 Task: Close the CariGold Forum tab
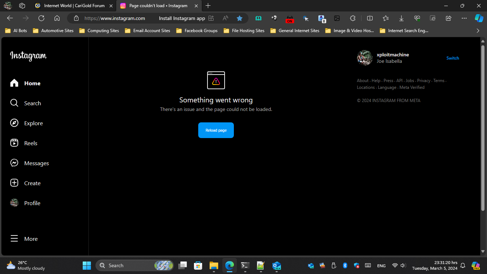(111, 6)
